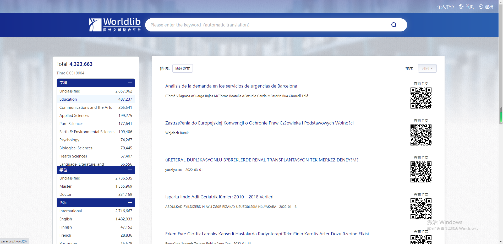Open the 时间 sort dropdown
Image resolution: width=503 pixels, height=244 pixels.
(x=427, y=68)
